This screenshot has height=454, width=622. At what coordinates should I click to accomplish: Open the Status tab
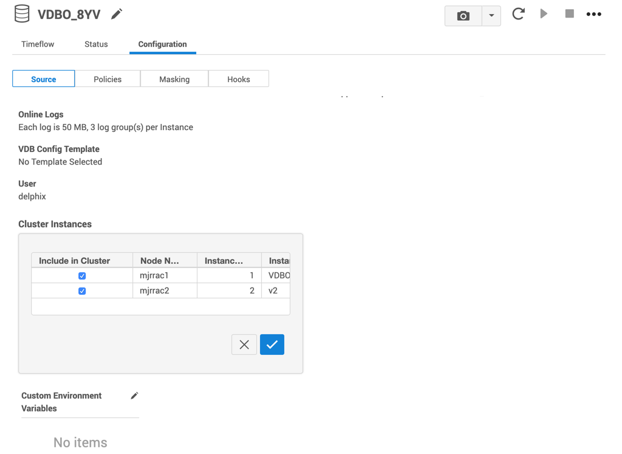[96, 44]
